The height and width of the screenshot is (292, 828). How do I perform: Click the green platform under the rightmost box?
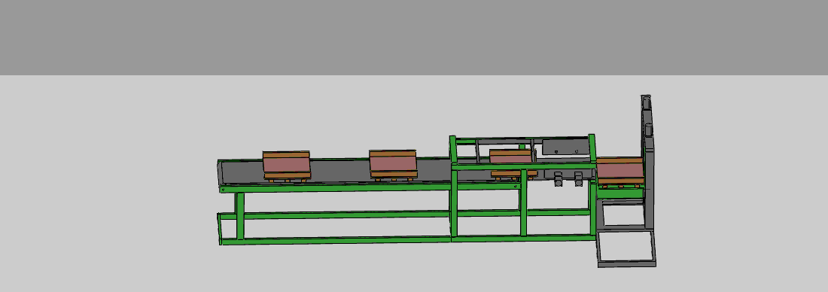(620, 193)
